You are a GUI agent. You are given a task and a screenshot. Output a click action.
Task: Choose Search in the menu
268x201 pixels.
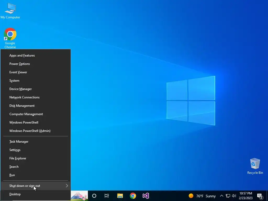pos(36,167)
